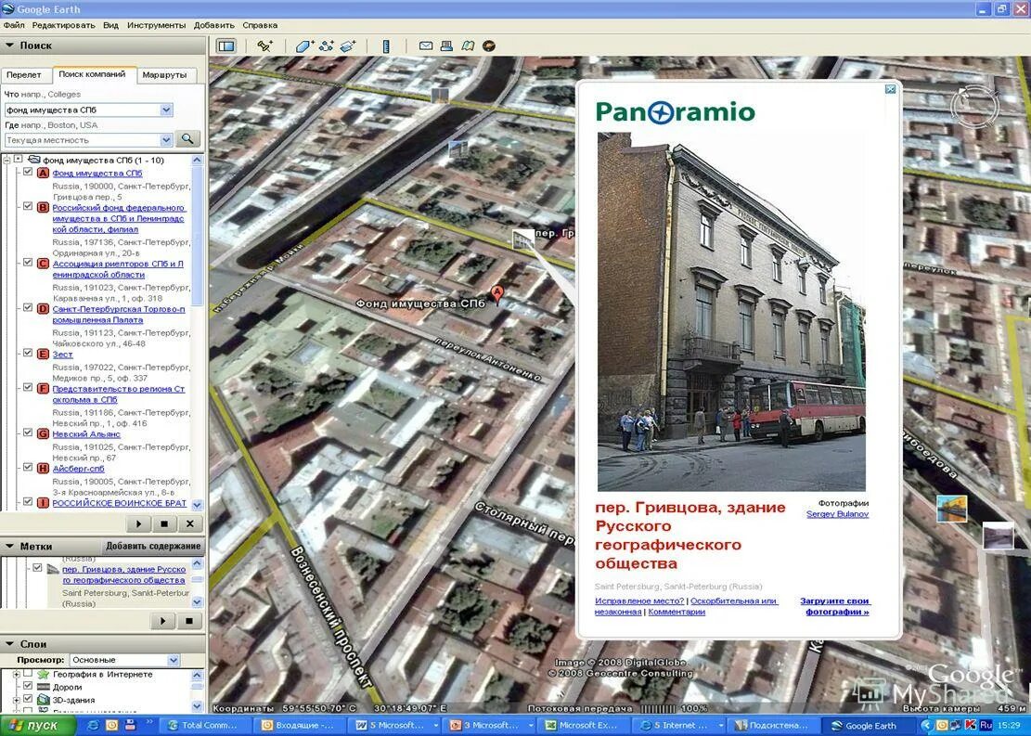Screen dimensions: 1031x736
Task: Click the Internet Explorer quick launch icon
Action: (94, 726)
